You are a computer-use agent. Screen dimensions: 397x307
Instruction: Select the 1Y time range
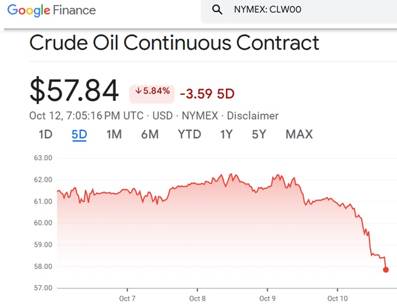pos(226,134)
